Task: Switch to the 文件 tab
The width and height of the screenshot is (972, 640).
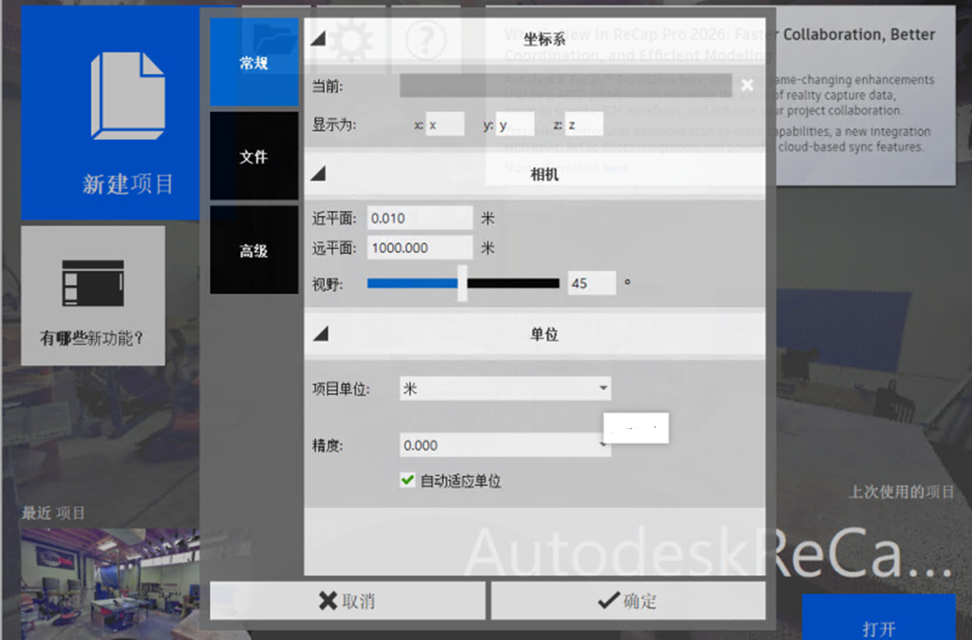Action: [253, 156]
